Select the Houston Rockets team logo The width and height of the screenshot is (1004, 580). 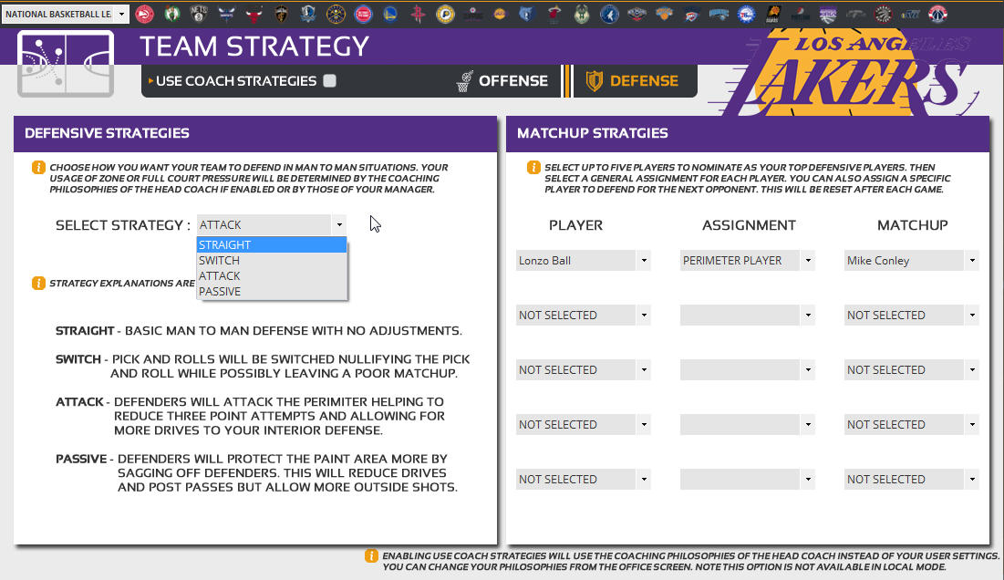coord(419,14)
